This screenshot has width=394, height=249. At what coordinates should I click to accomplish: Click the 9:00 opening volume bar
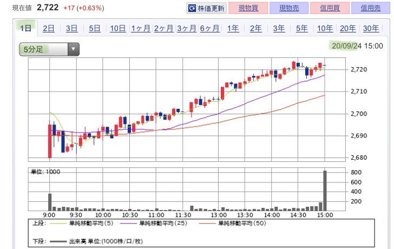pos(50,202)
